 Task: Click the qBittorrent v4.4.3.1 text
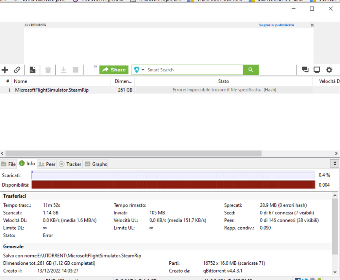pyautogui.click(x=223, y=271)
